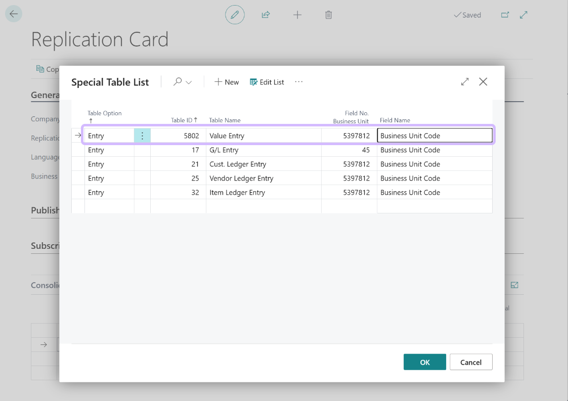The height and width of the screenshot is (401, 568).
Task: Click the back arrow button
Action: point(14,14)
